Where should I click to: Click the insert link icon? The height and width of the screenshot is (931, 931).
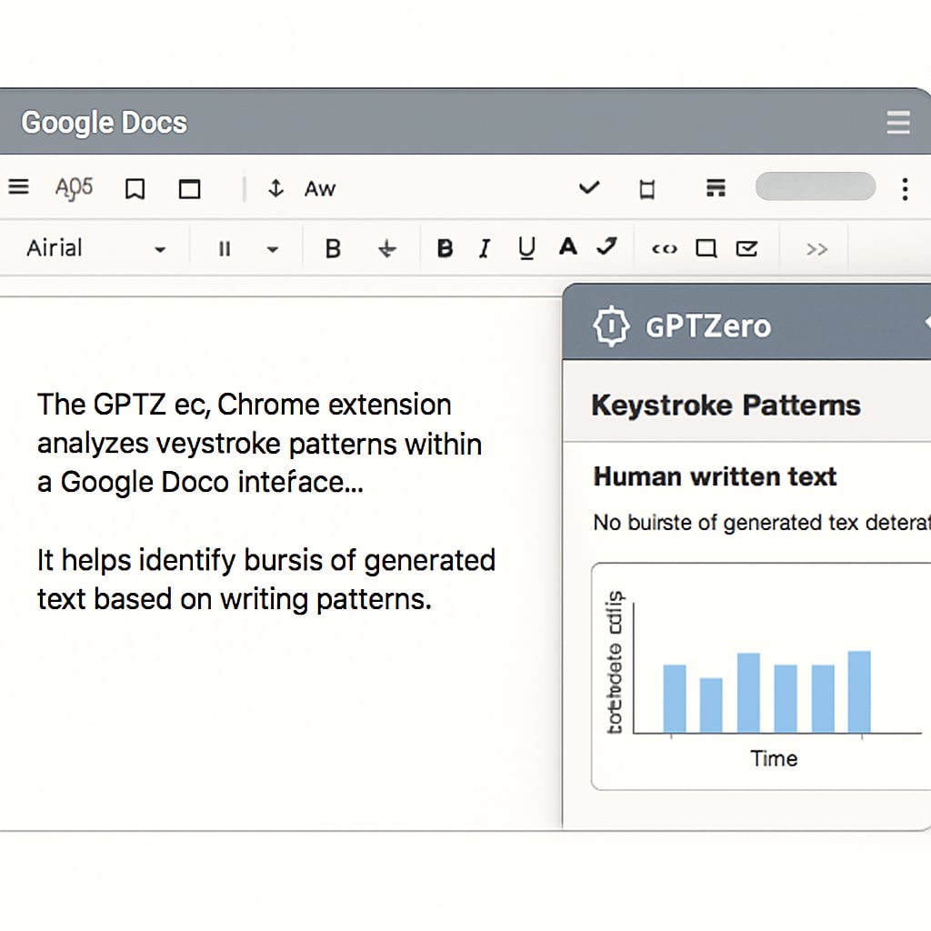(x=665, y=249)
